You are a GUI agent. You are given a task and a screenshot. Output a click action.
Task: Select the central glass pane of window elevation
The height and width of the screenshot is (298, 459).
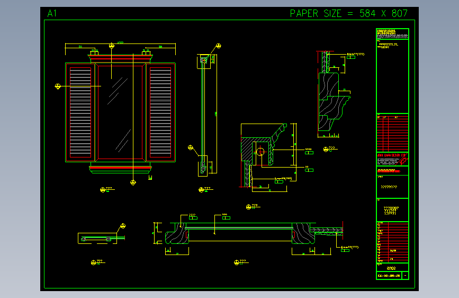tap(120, 112)
